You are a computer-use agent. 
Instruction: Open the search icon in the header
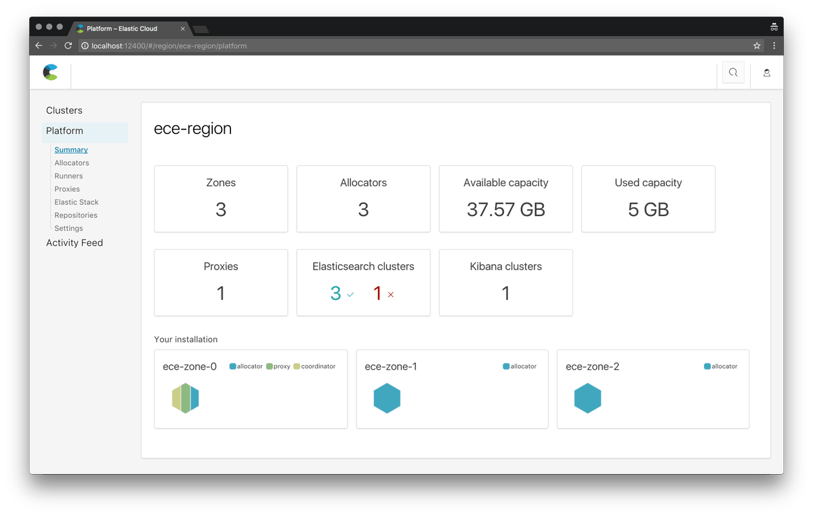point(732,72)
